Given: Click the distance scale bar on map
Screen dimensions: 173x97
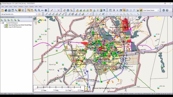Looking at the screenshot, I should [59, 89].
